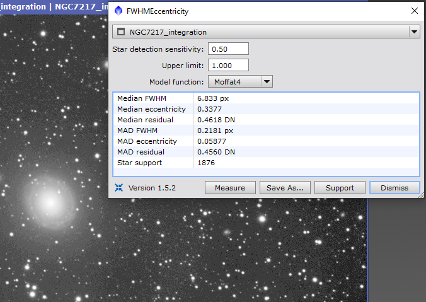This screenshot has width=426, height=302.
Task: Select the Star support row
Action: (266, 163)
